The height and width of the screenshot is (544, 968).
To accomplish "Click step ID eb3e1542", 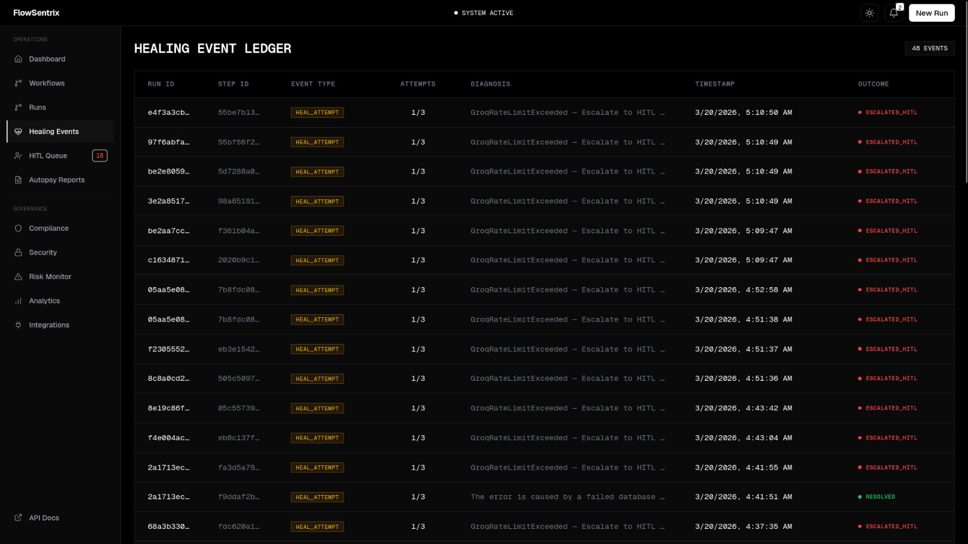I will 239,349.
